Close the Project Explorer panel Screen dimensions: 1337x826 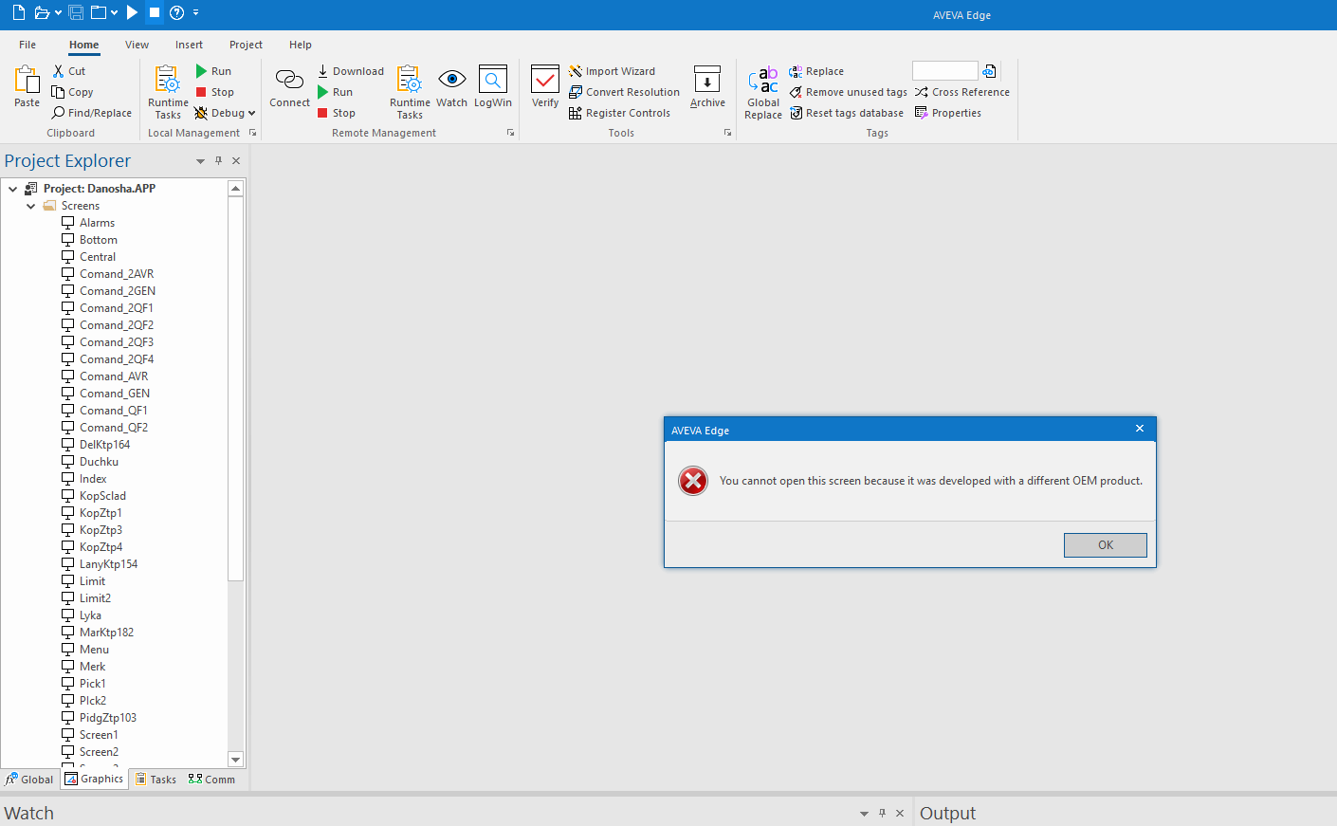click(x=236, y=161)
